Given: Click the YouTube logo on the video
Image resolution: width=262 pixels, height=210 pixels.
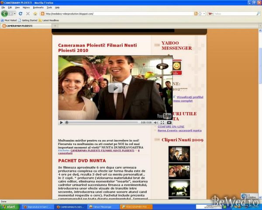Looking at the screenshot, I should click(164, 115).
